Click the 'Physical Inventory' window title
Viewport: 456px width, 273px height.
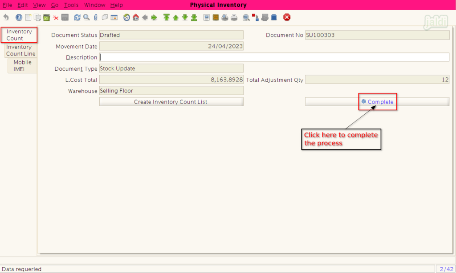point(218,5)
